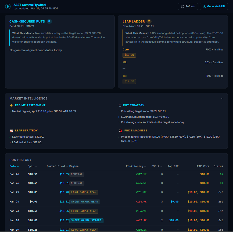Sort by the Positioning column header

coord(136,166)
